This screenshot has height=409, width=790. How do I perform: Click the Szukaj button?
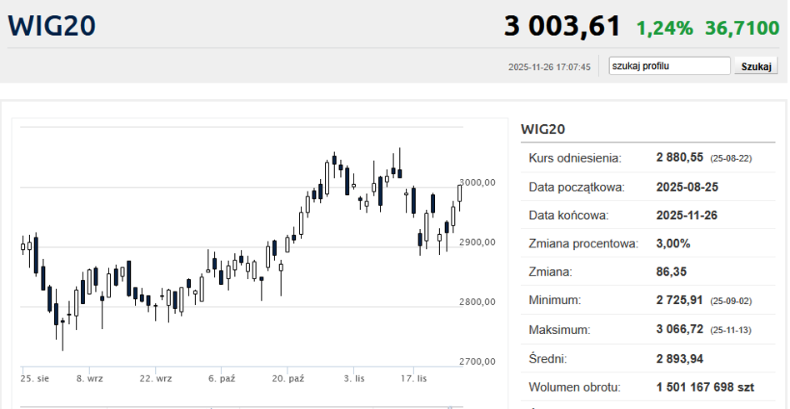pyautogui.click(x=756, y=67)
